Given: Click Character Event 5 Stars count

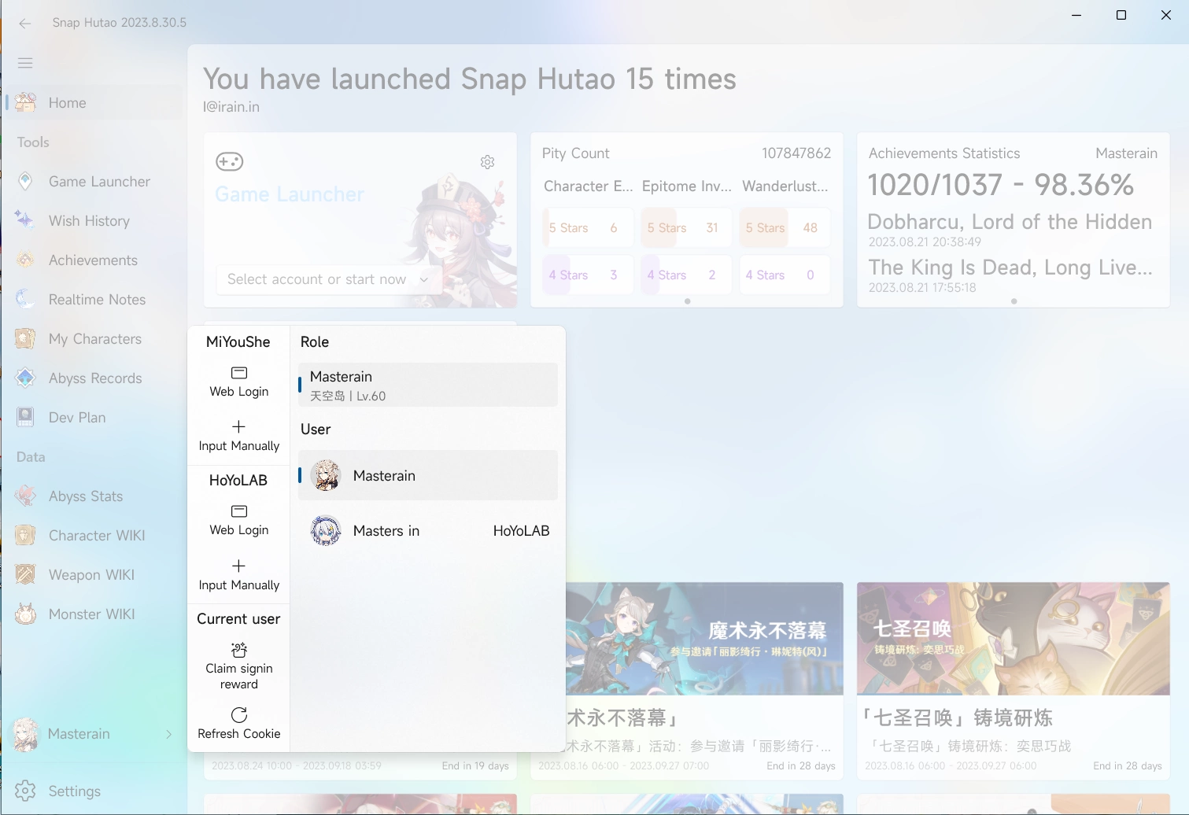Looking at the screenshot, I should tap(614, 228).
